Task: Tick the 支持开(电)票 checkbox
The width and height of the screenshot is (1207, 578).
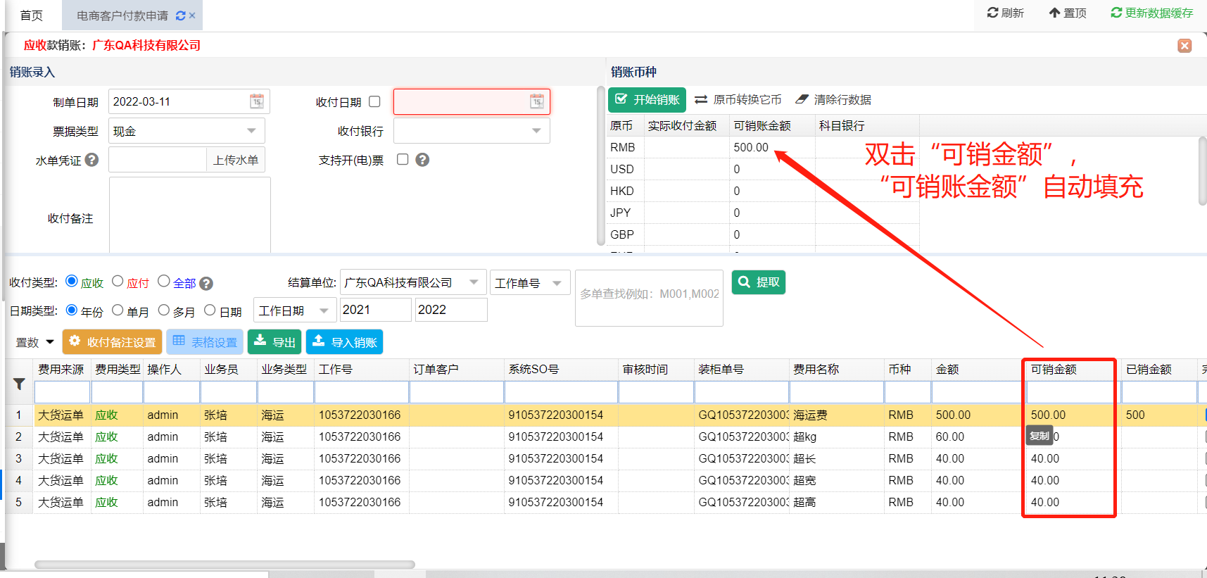Action: tap(403, 159)
